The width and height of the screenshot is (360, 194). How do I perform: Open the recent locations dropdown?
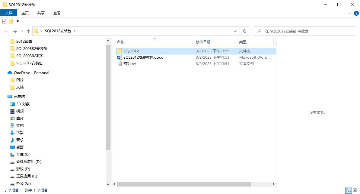[22, 31]
